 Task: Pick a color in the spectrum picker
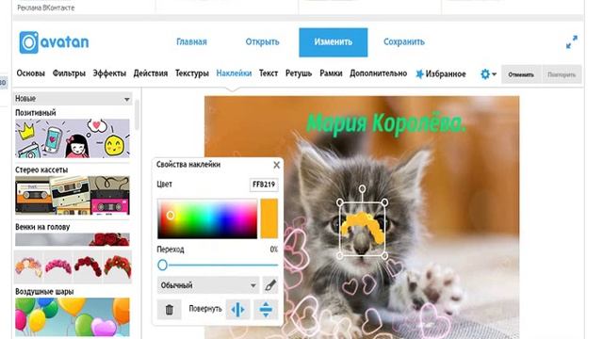tap(207, 218)
